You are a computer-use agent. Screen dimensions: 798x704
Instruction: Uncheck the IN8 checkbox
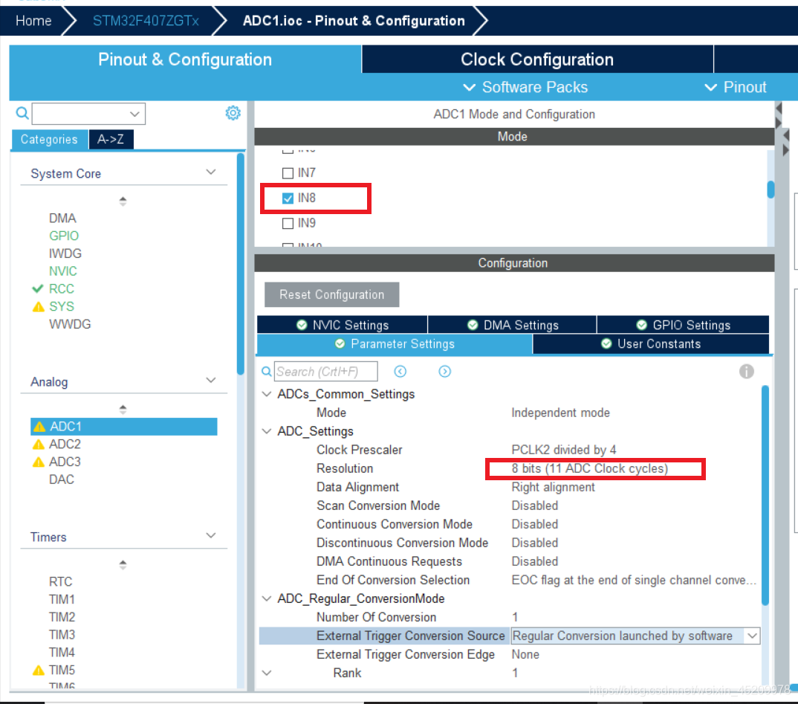click(288, 198)
